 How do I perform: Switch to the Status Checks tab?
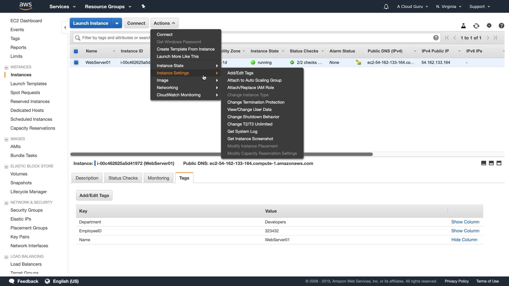tap(123, 178)
